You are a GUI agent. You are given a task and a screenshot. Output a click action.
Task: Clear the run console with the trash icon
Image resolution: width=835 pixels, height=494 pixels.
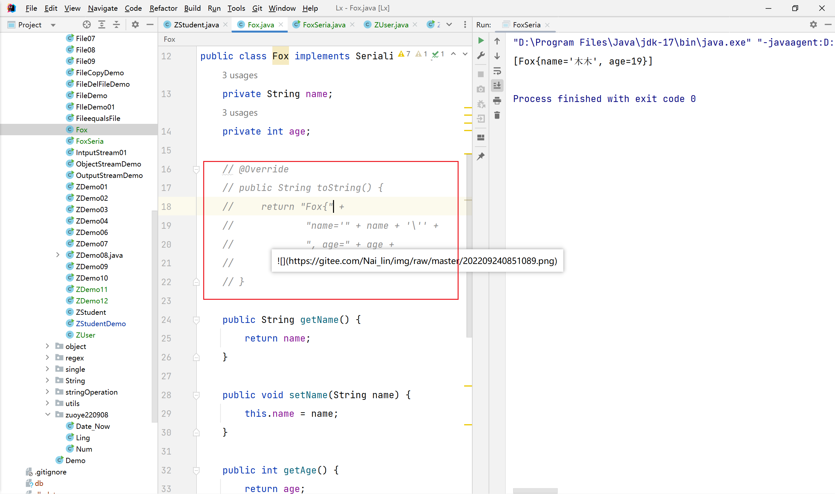click(497, 115)
